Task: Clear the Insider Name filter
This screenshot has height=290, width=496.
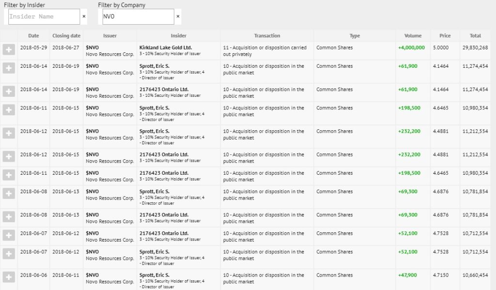Action: pyautogui.click(x=84, y=16)
